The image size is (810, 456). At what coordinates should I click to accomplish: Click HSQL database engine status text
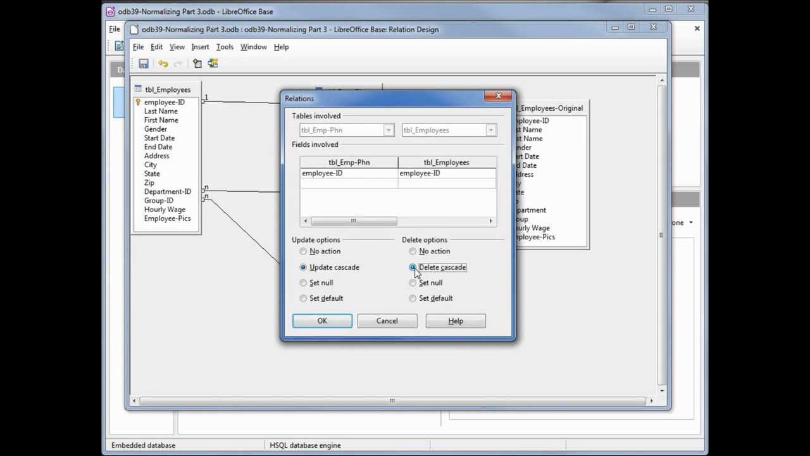click(306, 445)
